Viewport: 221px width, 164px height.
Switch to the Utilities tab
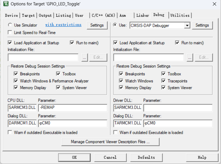coord(180,15)
